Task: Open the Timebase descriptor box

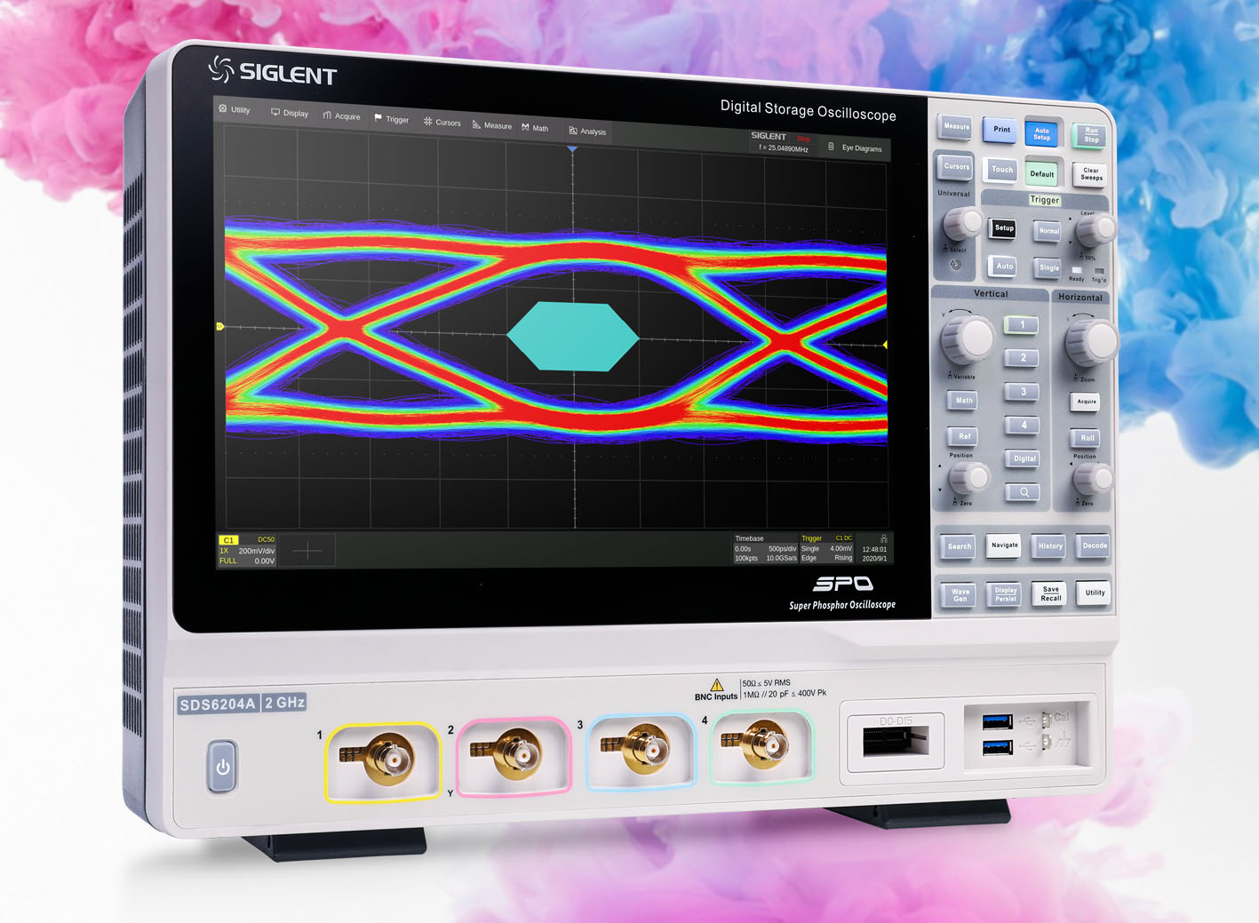Action: click(765, 549)
